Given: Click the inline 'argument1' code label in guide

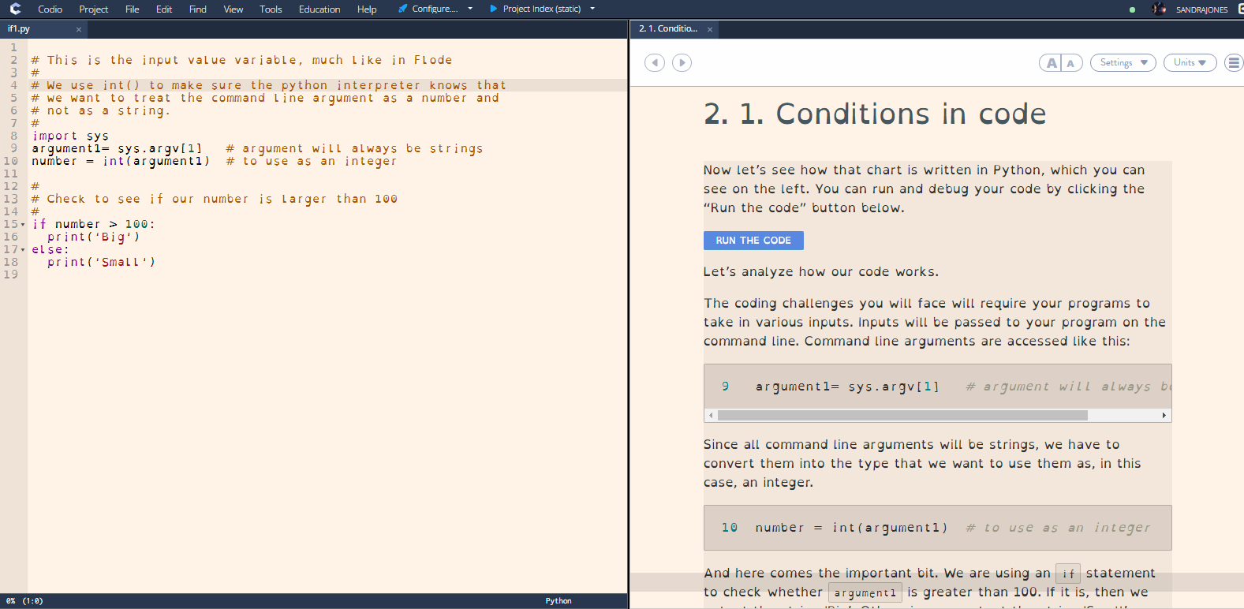Looking at the screenshot, I should click(865, 592).
